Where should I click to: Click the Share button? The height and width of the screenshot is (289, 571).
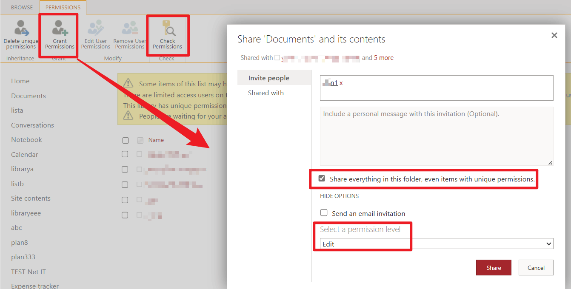point(494,267)
